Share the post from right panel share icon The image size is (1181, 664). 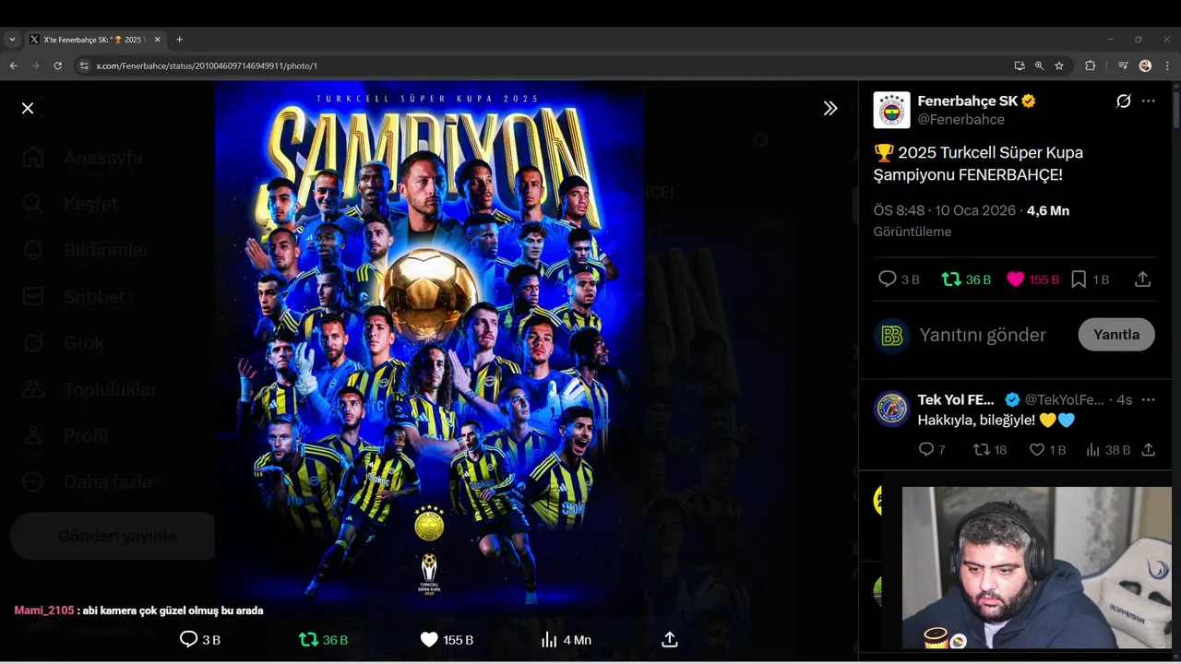1142,279
